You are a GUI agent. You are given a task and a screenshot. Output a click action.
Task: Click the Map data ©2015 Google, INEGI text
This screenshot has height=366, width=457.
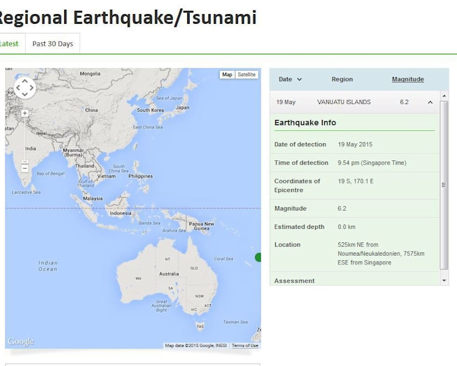[196, 346]
